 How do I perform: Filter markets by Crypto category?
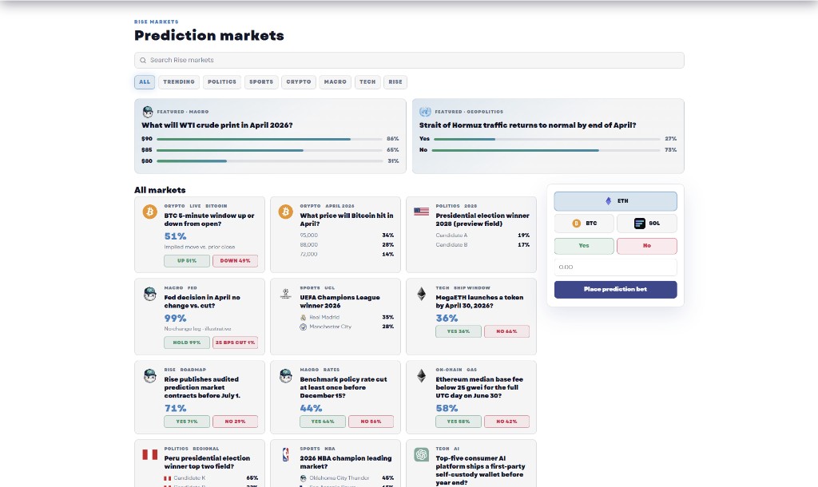coord(299,81)
